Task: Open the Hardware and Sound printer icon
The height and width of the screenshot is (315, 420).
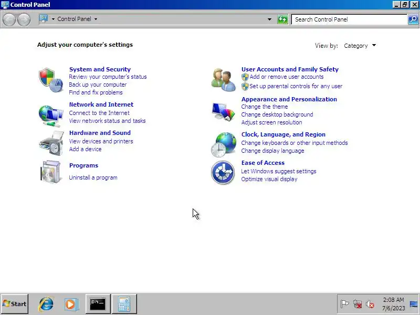Action: 51,143
